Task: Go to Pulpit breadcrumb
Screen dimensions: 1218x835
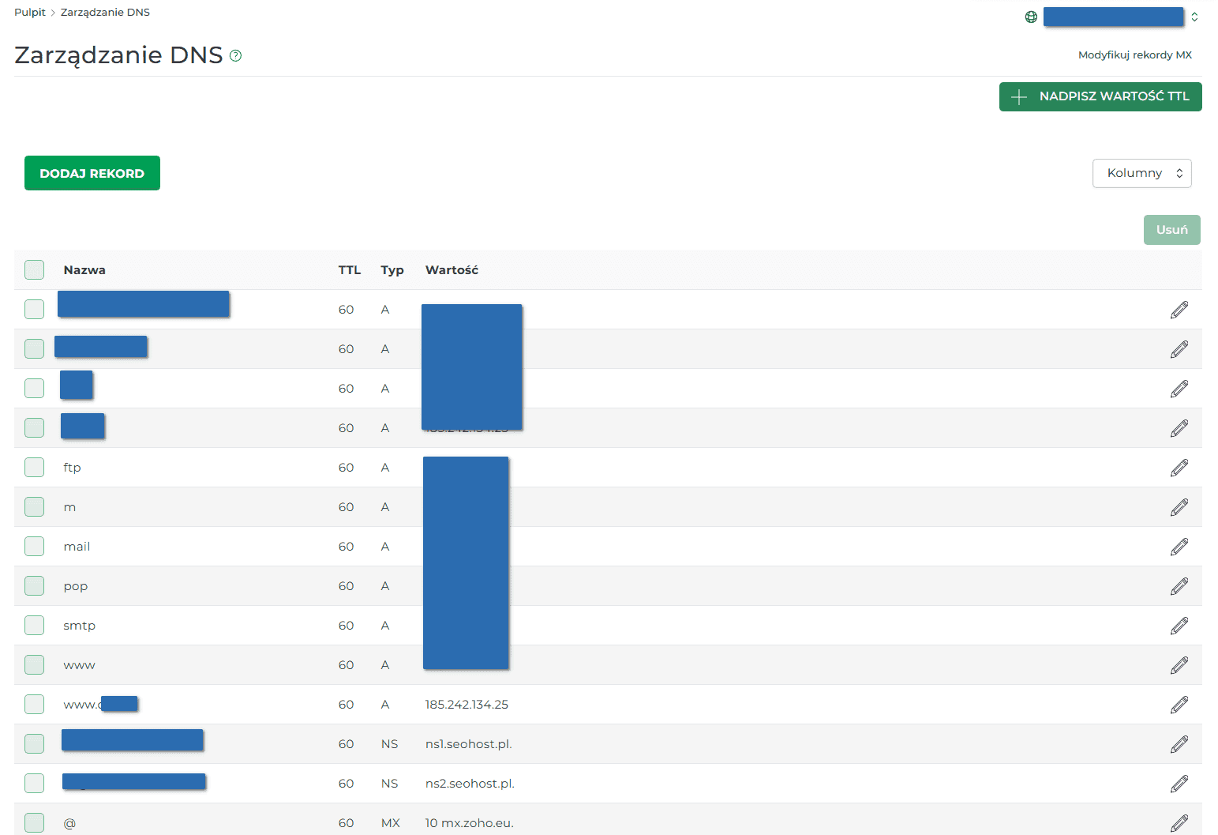Action: (x=30, y=12)
